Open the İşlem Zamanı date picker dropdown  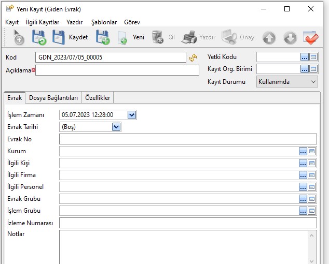click(x=132, y=115)
